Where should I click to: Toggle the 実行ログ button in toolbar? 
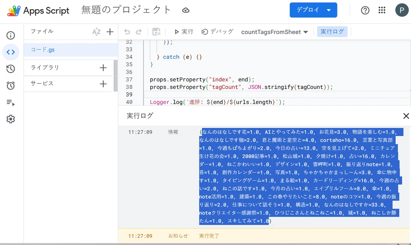tap(332, 32)
